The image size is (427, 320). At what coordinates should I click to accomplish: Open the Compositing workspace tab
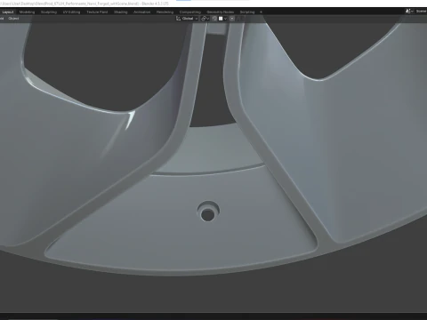tap(190, 12)
